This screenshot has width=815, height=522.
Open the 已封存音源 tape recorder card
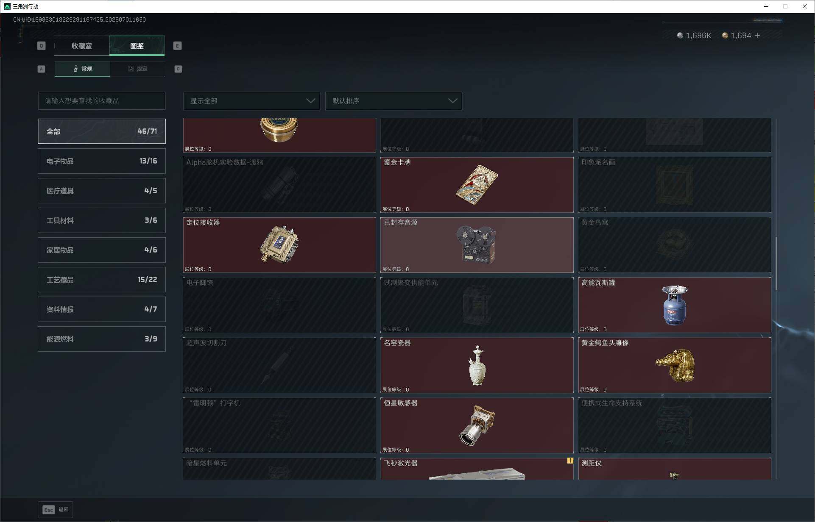click(477, 245)
